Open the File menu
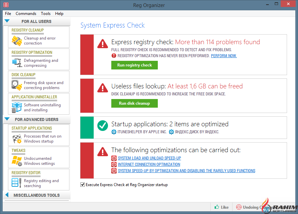 point(8,14)
